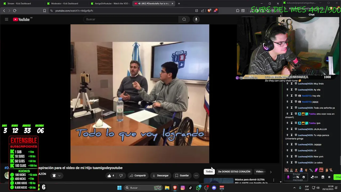Screen dimensions: 341x192
Task: Click Luchossj1420 on 'La cabra' message
Action: [305, 163]
